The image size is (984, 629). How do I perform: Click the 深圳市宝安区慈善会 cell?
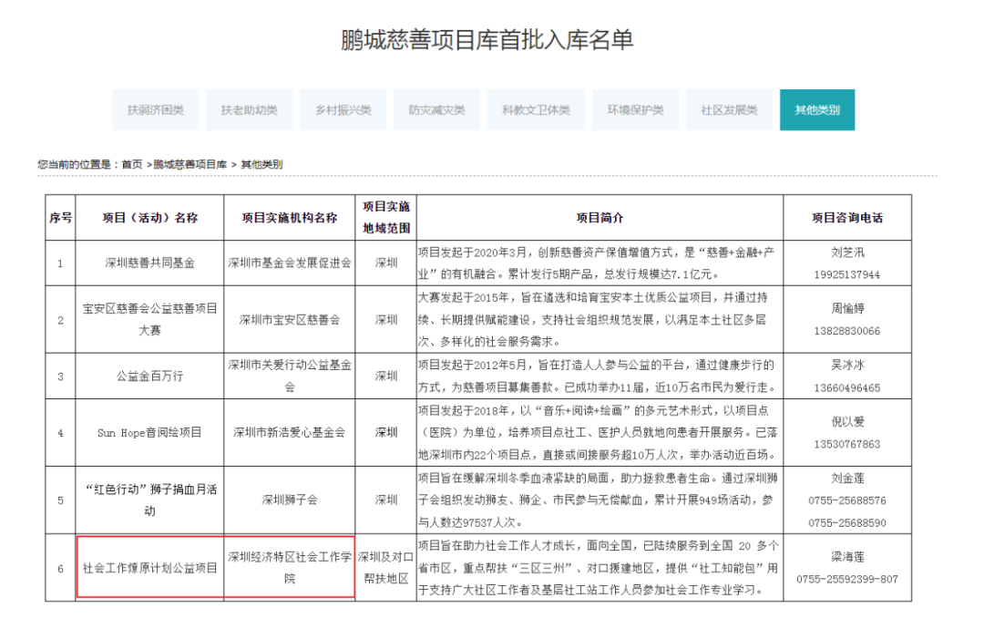pos(290,320)
